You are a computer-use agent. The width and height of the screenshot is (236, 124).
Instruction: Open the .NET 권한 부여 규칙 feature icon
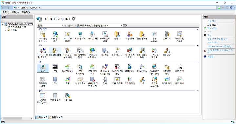[x=43, y=37]
